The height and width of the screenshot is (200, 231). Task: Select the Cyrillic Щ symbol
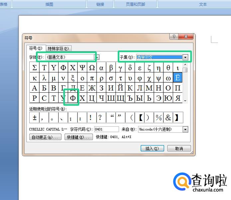pyautogui.click(x=120, y=98)
